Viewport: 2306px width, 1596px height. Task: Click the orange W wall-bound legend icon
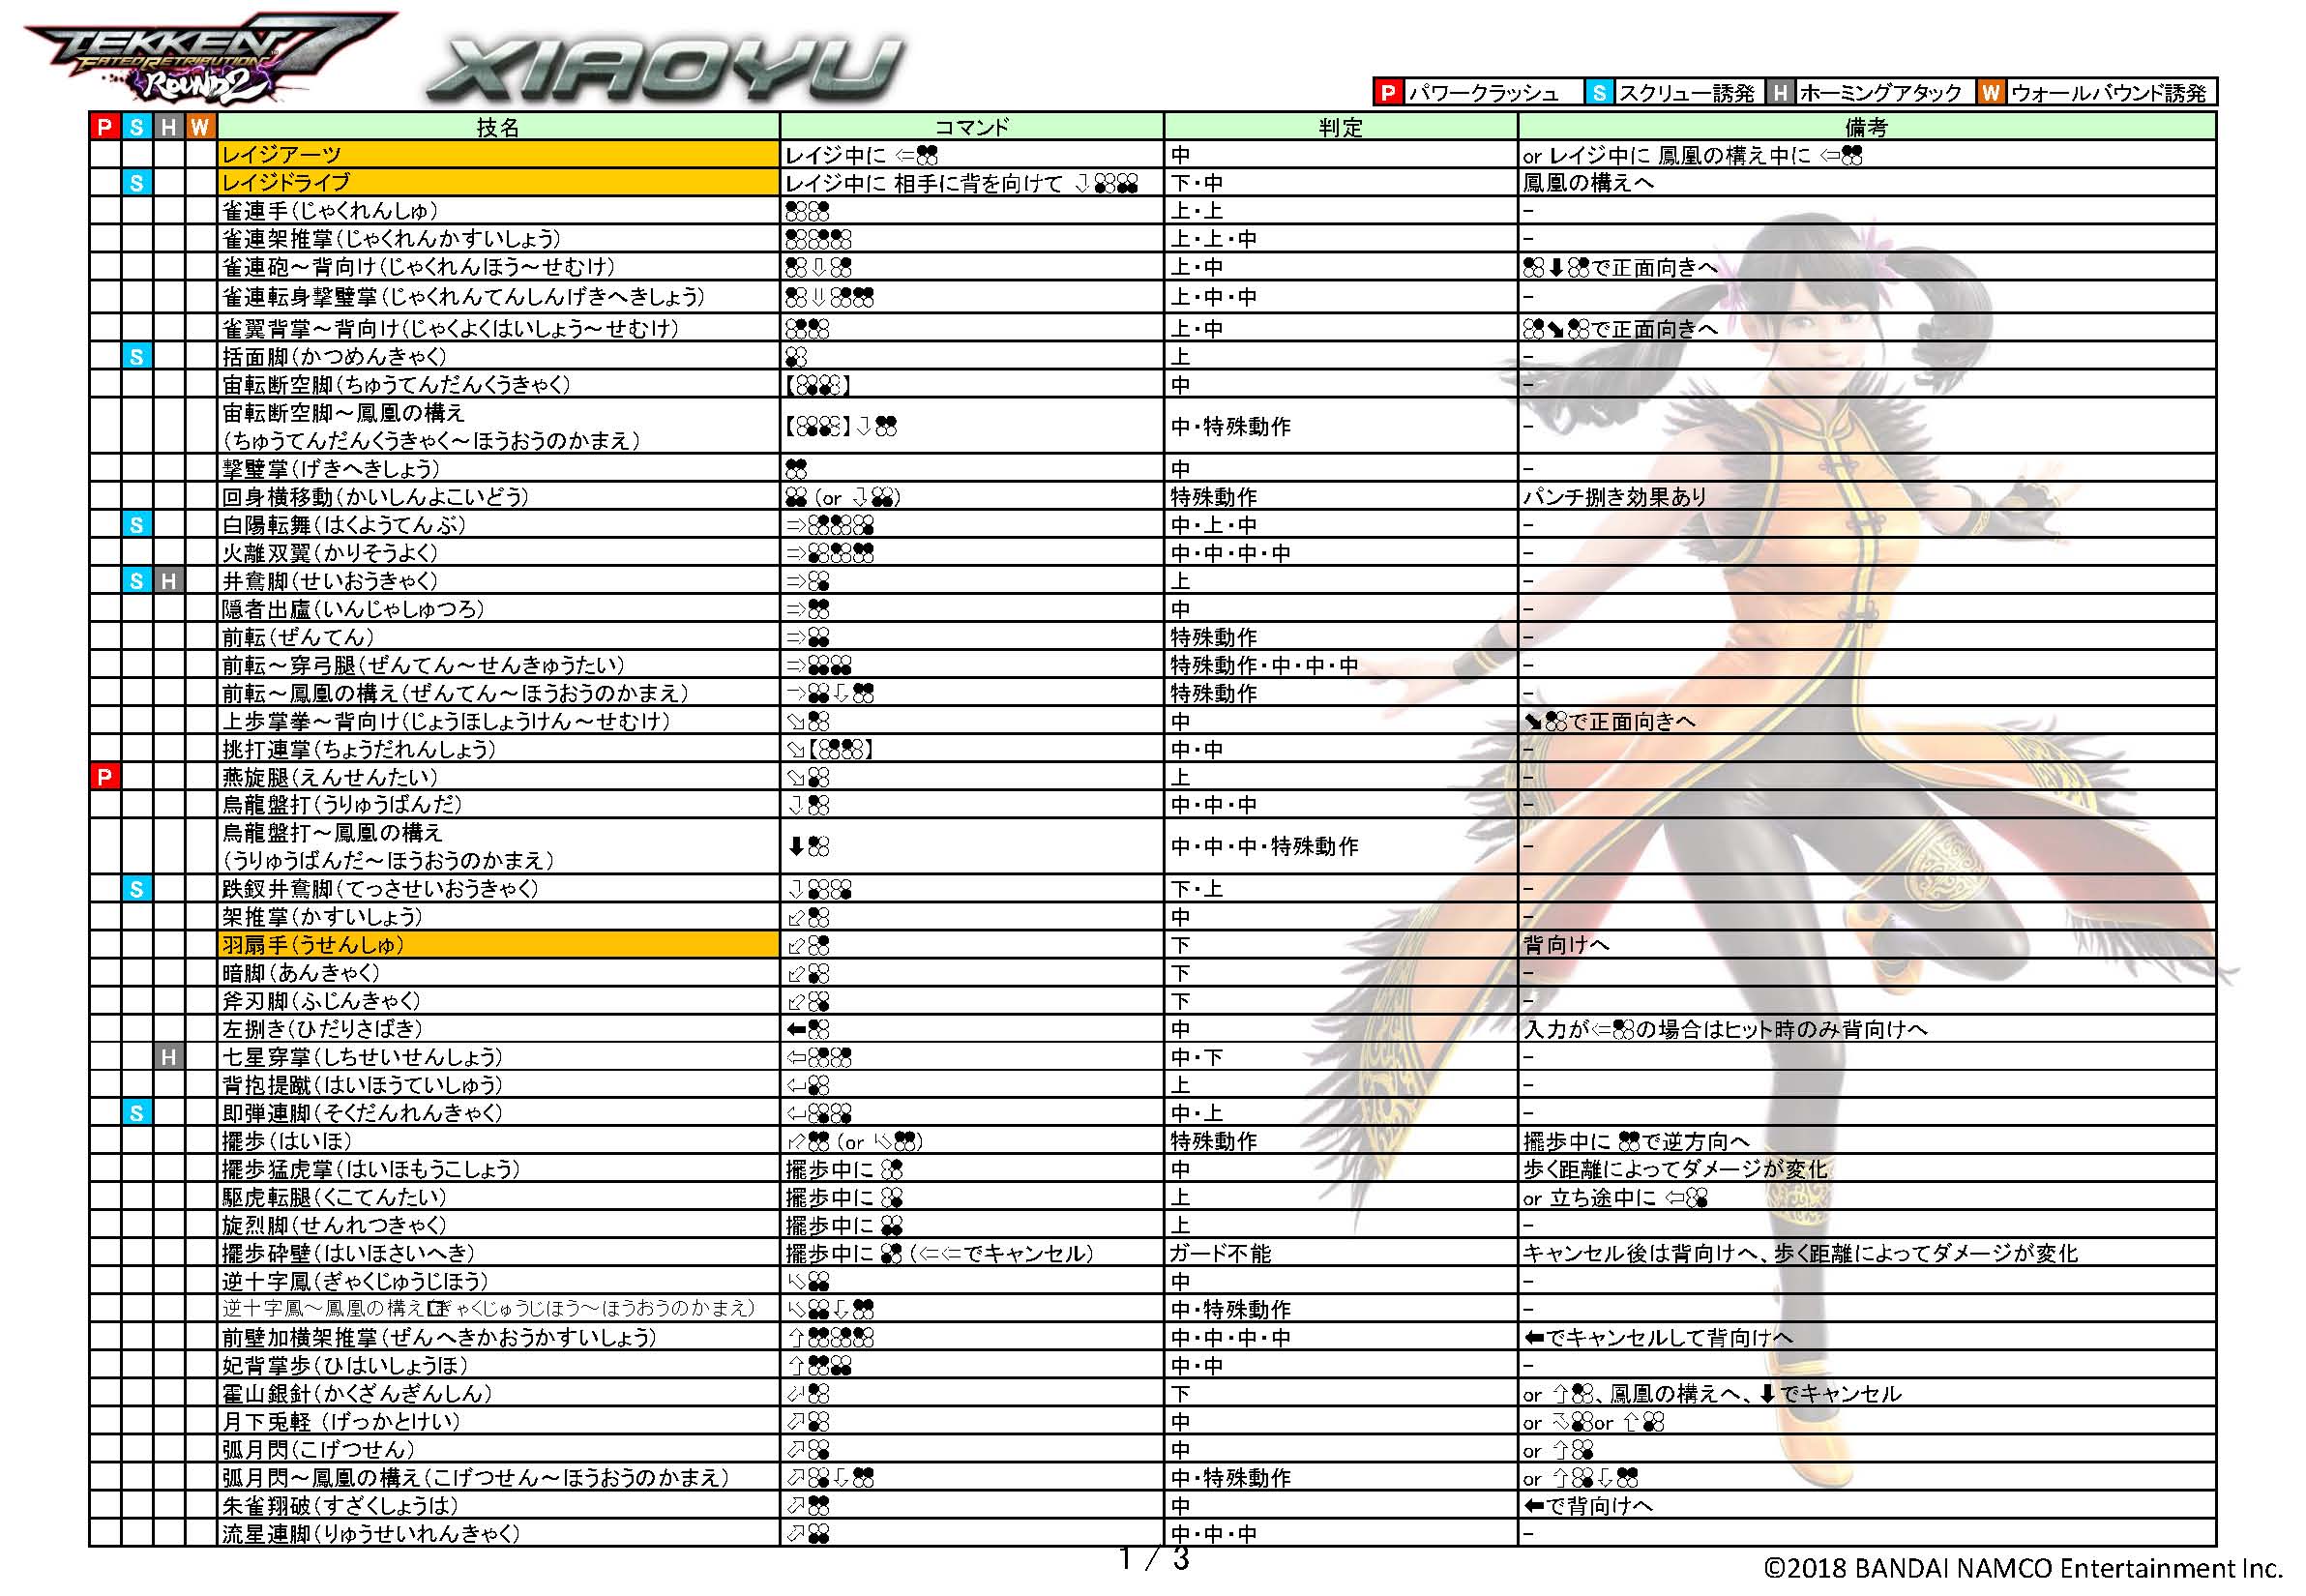(1990, 93)
